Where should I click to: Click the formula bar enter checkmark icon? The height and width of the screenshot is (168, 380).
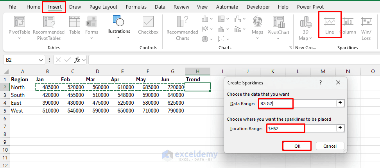[68, 60]
